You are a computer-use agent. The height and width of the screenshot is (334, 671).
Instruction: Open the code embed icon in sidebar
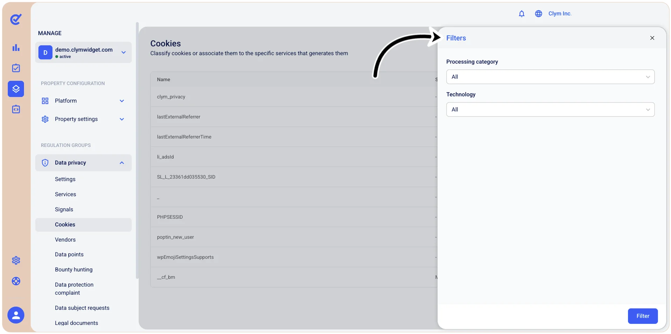16,109
